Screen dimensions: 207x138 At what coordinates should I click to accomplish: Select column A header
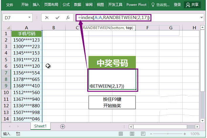[26, 28]
